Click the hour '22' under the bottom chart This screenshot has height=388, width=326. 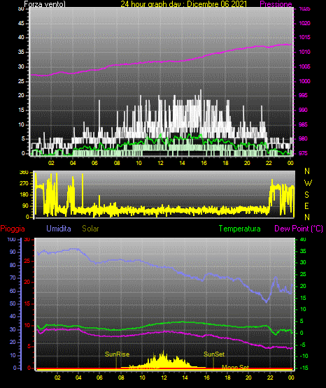click(270, 378)
